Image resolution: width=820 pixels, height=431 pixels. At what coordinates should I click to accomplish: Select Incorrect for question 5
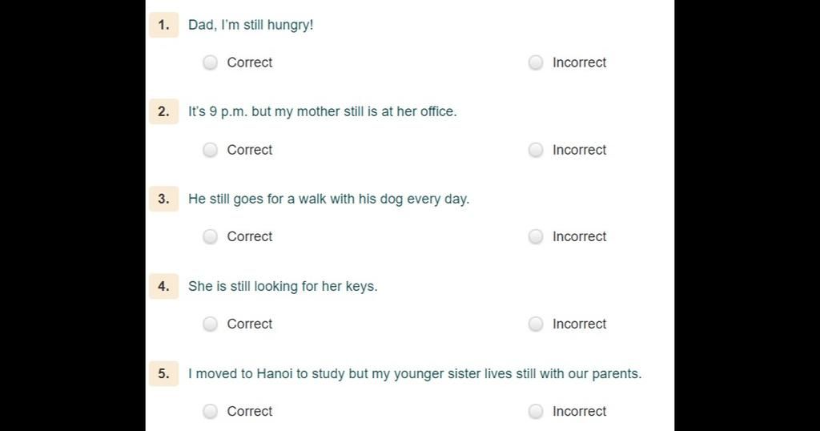click(x=536, y=412)
